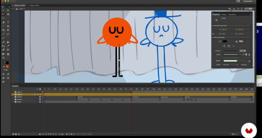This screenshot has height=138, width=262.
Task: Select the Free Transform tool
Action: (3, 14)
